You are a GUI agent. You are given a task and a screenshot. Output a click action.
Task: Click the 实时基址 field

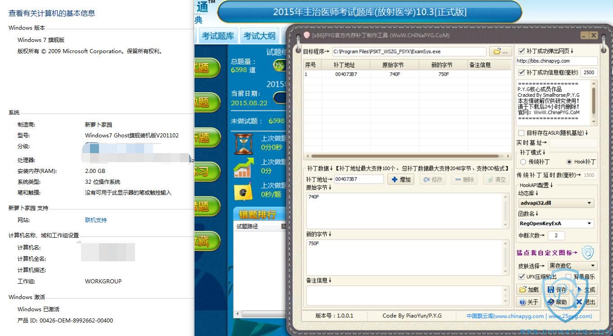(x=573, y=143)
